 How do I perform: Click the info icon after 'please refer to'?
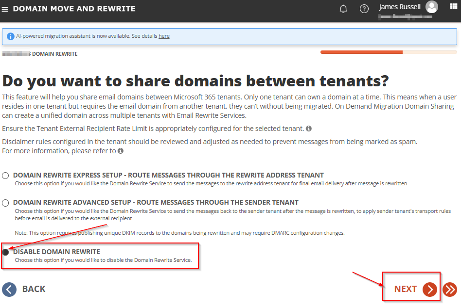pos(120,151)
